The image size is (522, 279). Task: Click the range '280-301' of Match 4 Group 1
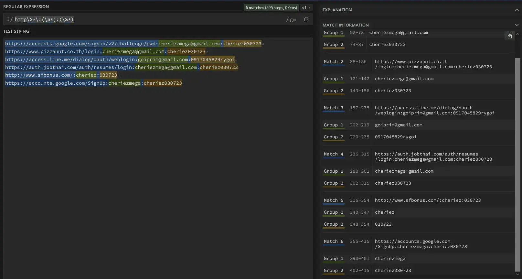(x=359, y=171)
